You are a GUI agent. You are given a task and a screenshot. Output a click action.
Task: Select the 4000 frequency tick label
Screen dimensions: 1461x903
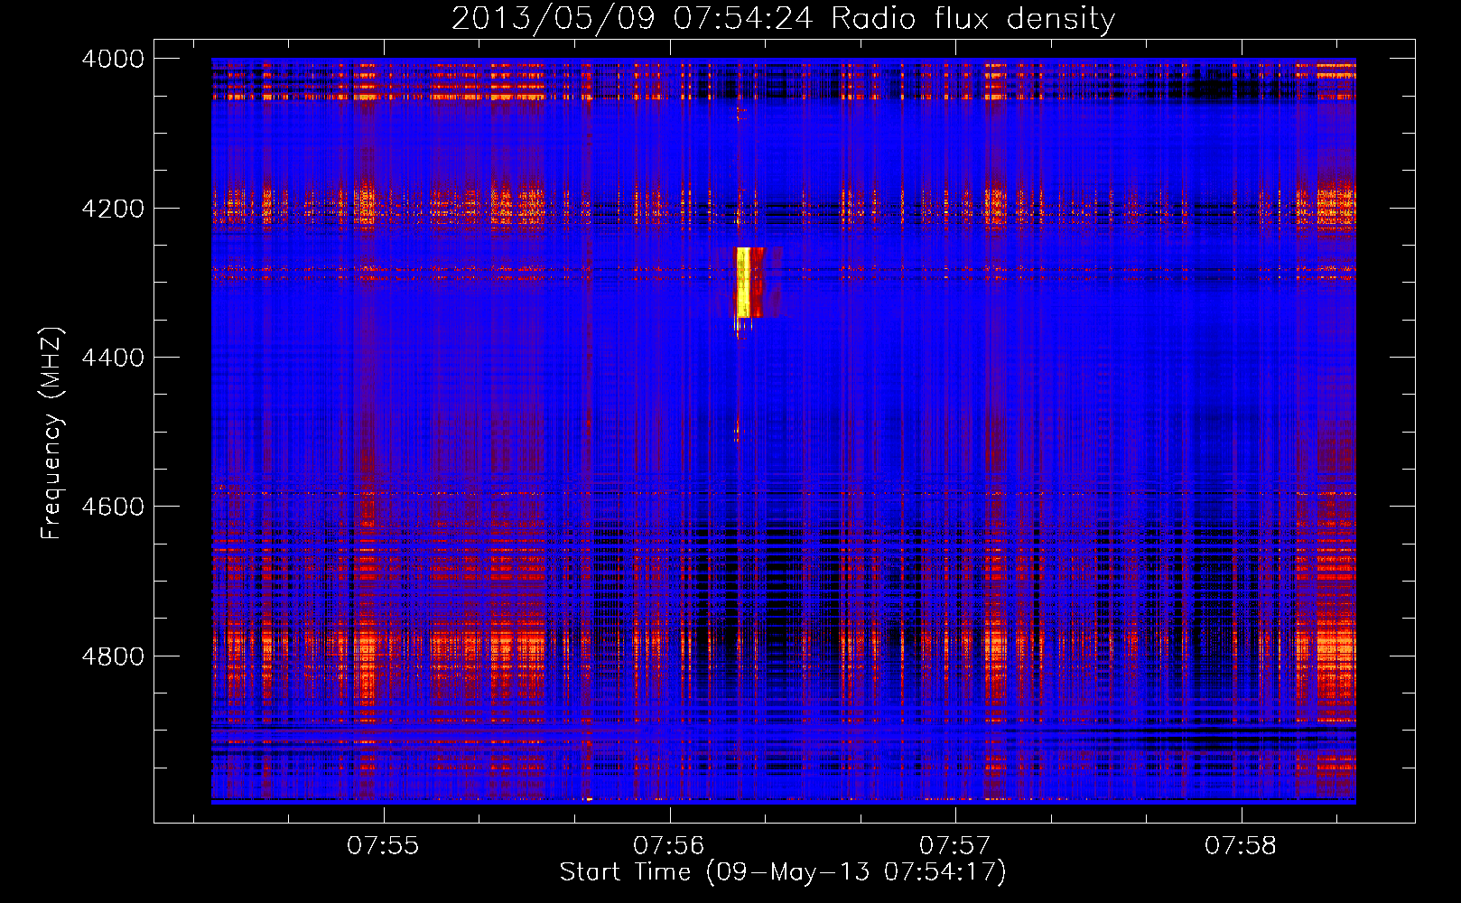[113, 59]
